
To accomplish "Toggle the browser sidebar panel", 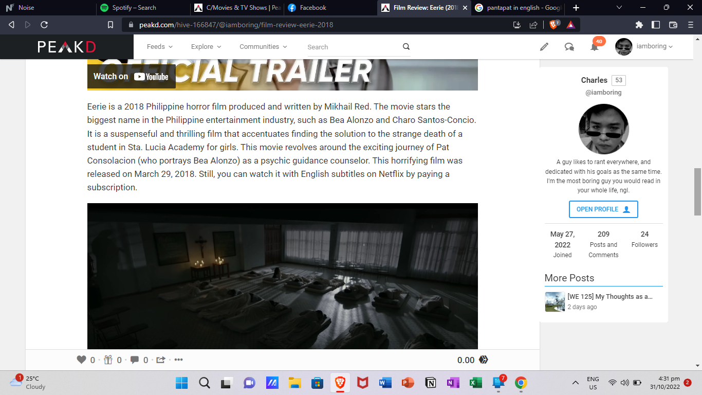I will coord(656,25).
